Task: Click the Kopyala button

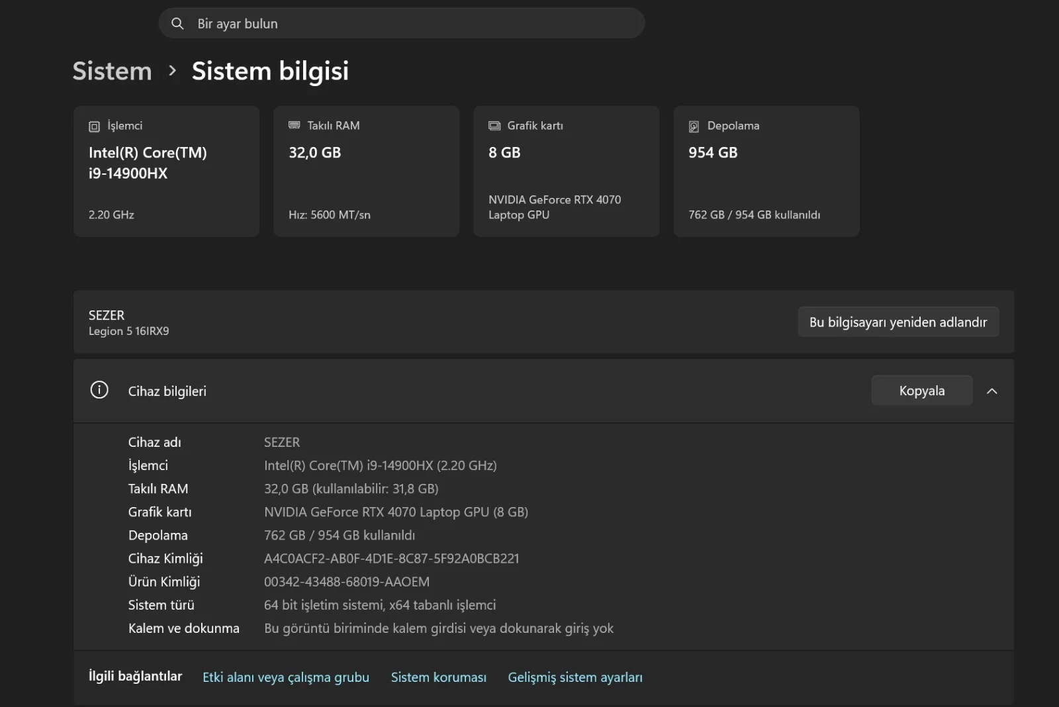Action: coord(921,391)
